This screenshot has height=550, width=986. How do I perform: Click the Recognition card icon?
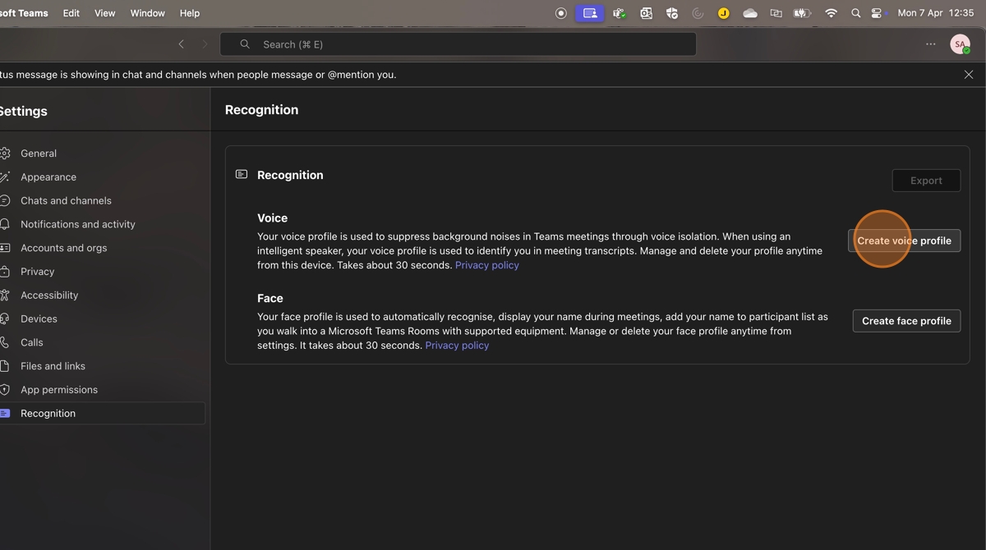click(x=242, y=175)
